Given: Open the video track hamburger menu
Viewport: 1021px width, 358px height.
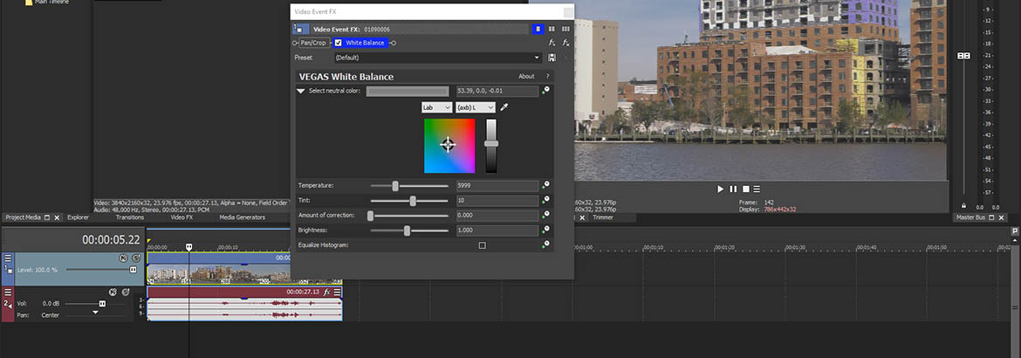Looking at the screenshot, I should [x=8, y=258].
